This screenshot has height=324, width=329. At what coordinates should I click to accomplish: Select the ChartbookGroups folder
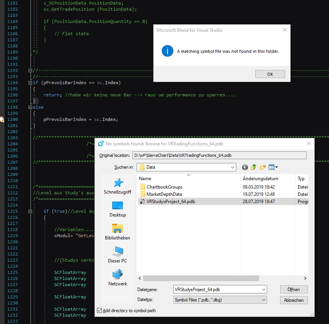pyautogui.click(x=164, y=187)
